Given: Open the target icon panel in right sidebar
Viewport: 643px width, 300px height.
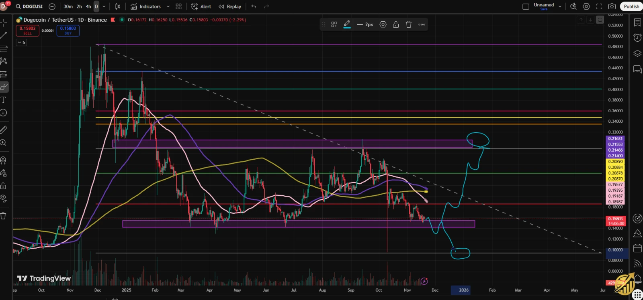Looking at the screenshot, I should pyautogui.click(x=637, y=218).
